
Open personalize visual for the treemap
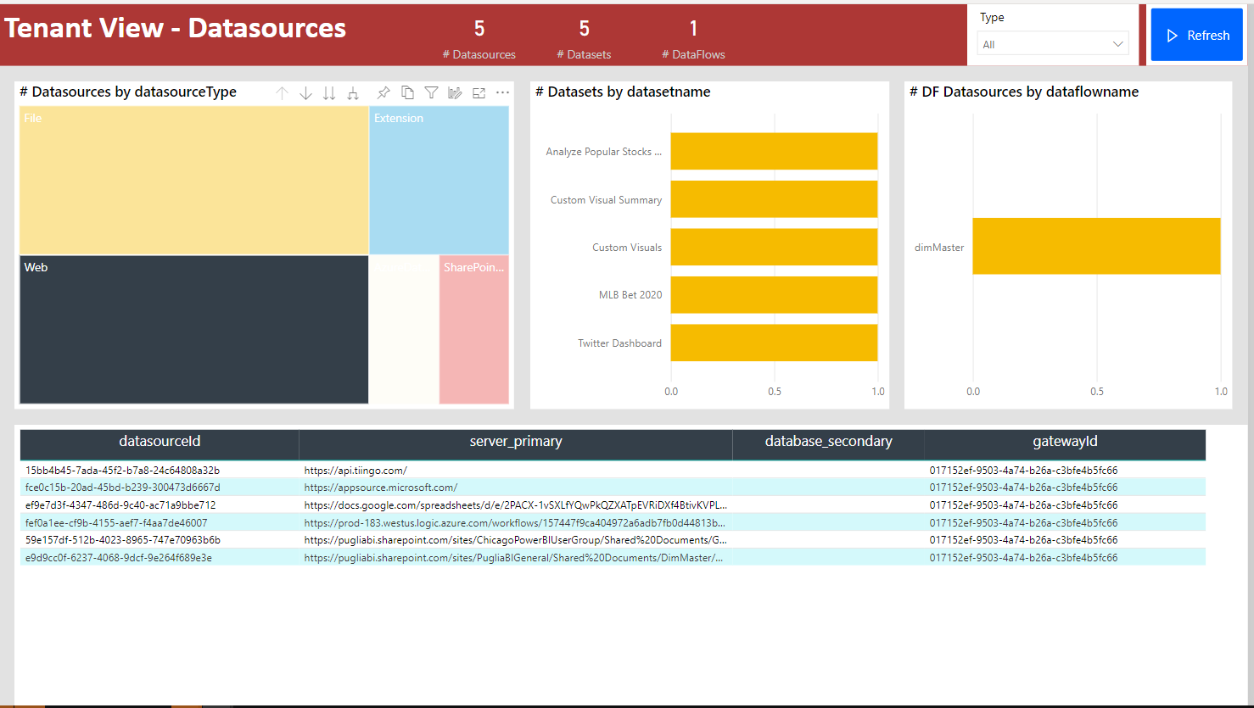(455, 92)
